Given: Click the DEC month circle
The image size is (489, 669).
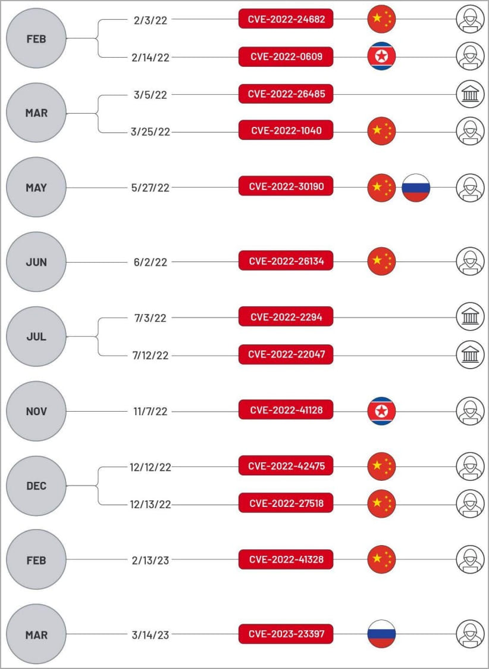Looking at the screenshot, I should [x=36, y=486].
